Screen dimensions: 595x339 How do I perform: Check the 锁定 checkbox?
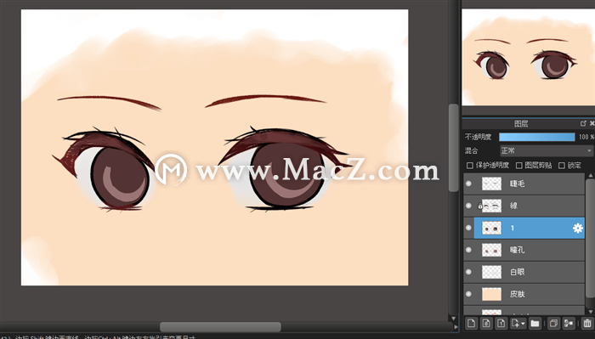(562, 166)
